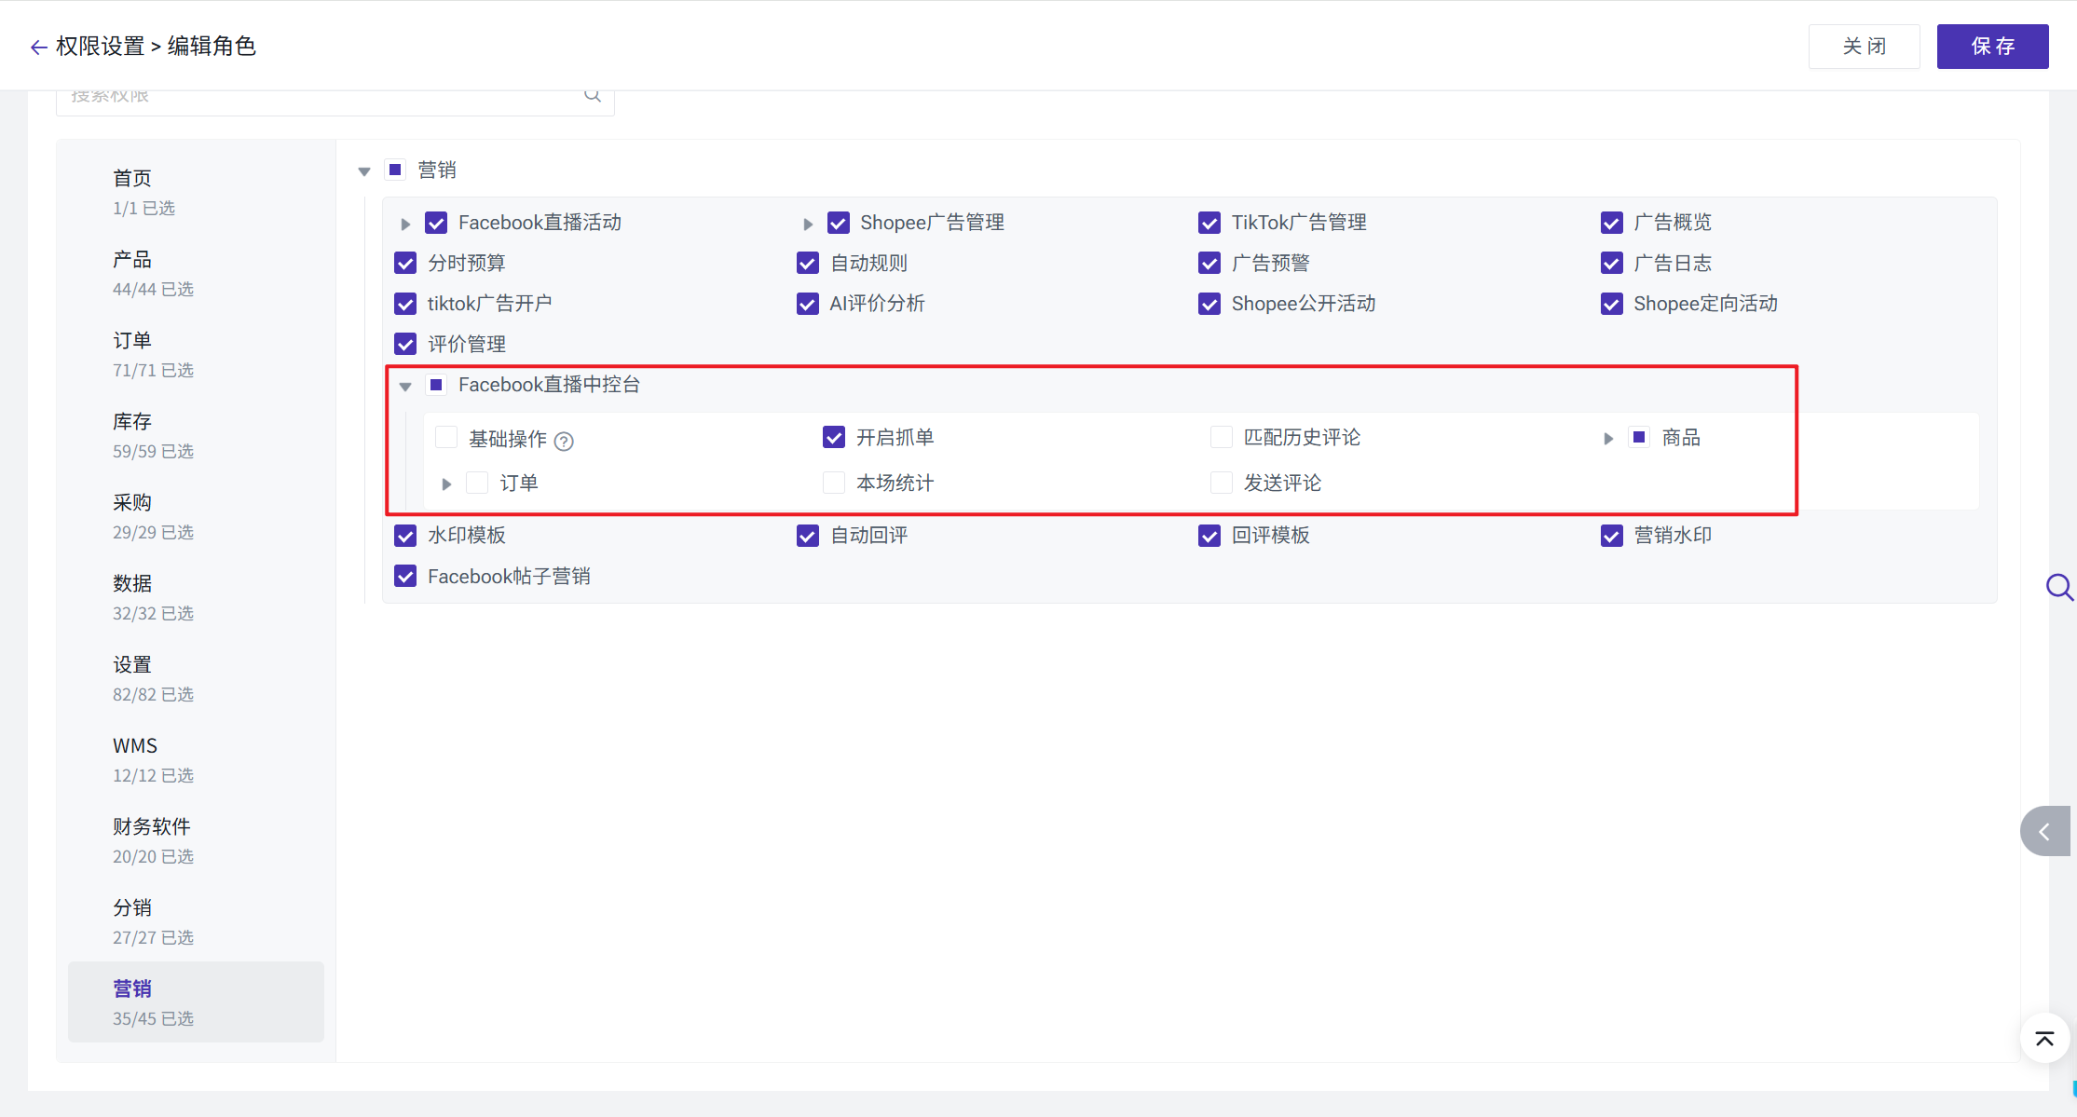Expand the 商品 sub-permissions
This screenshot has width=2077, height=1117.
click(x=1608, y=438)
